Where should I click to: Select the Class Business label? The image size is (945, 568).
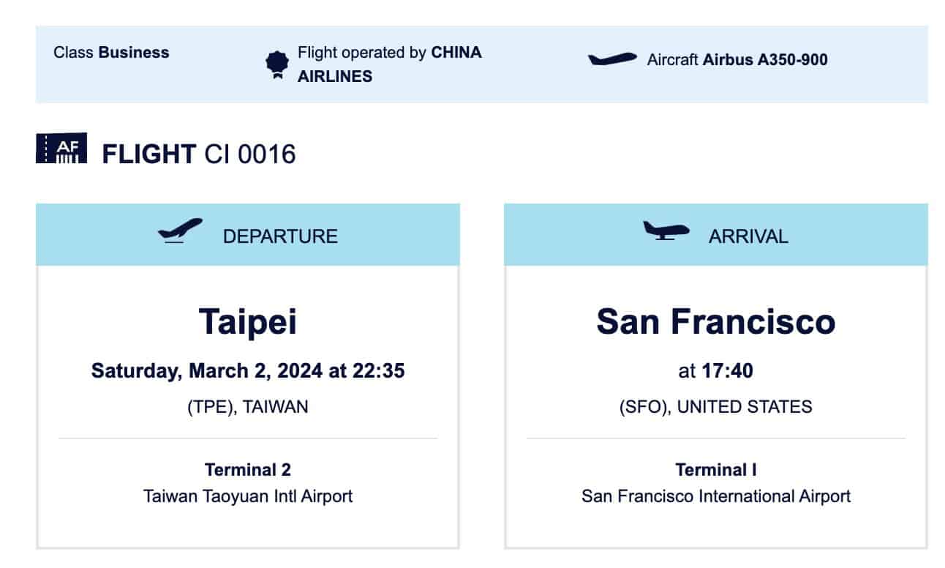(x=111, y=53)
